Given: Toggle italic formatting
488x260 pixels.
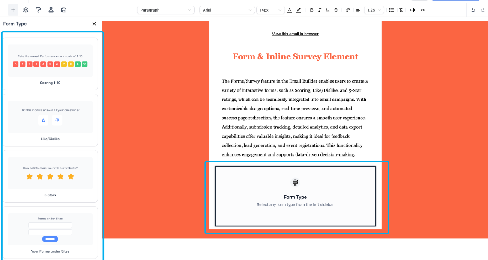Looking at the screenshot, I should click(x=320, y=10).
